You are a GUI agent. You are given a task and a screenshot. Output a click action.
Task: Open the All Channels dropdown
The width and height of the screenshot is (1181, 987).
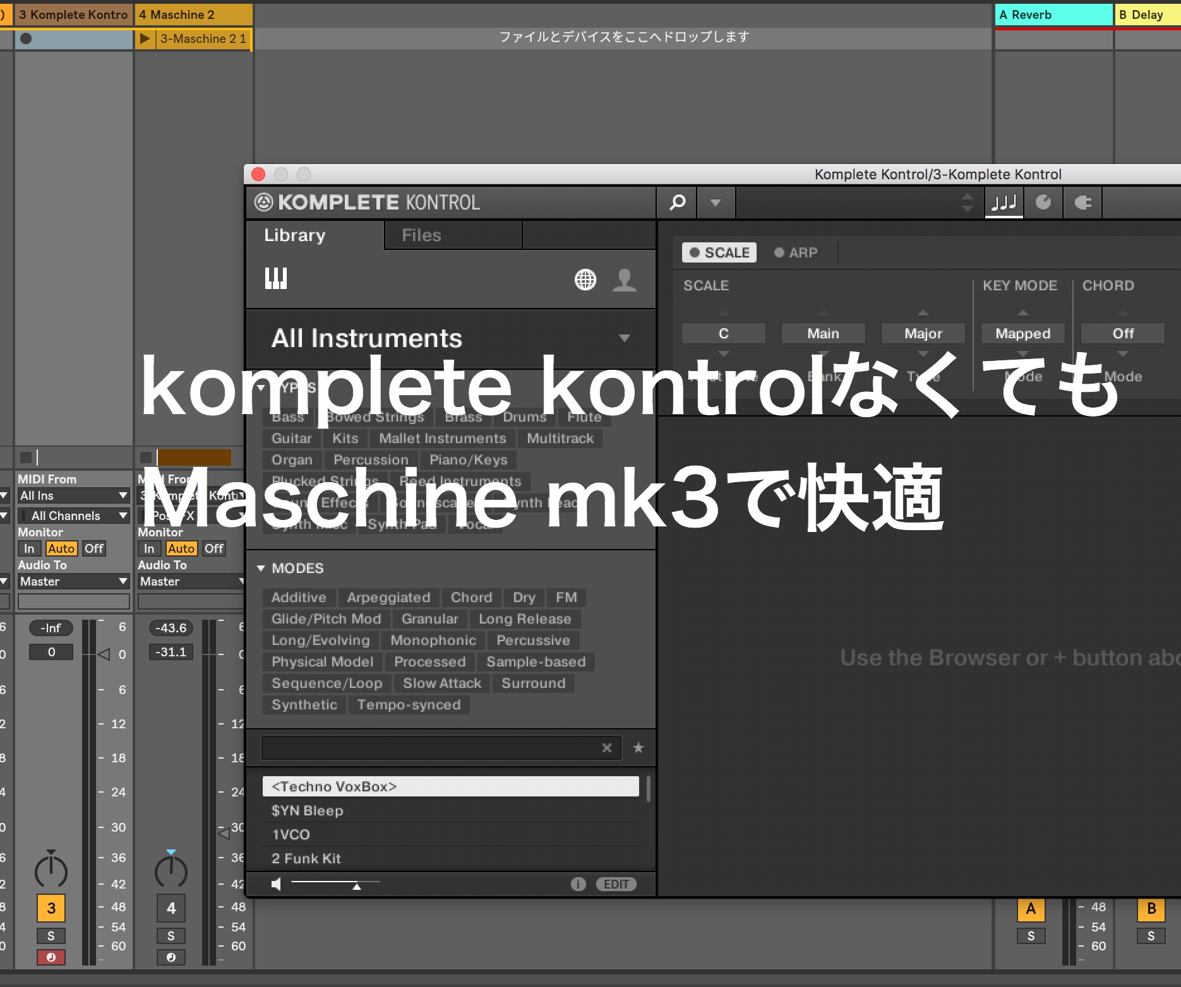[x=73, y=516]
